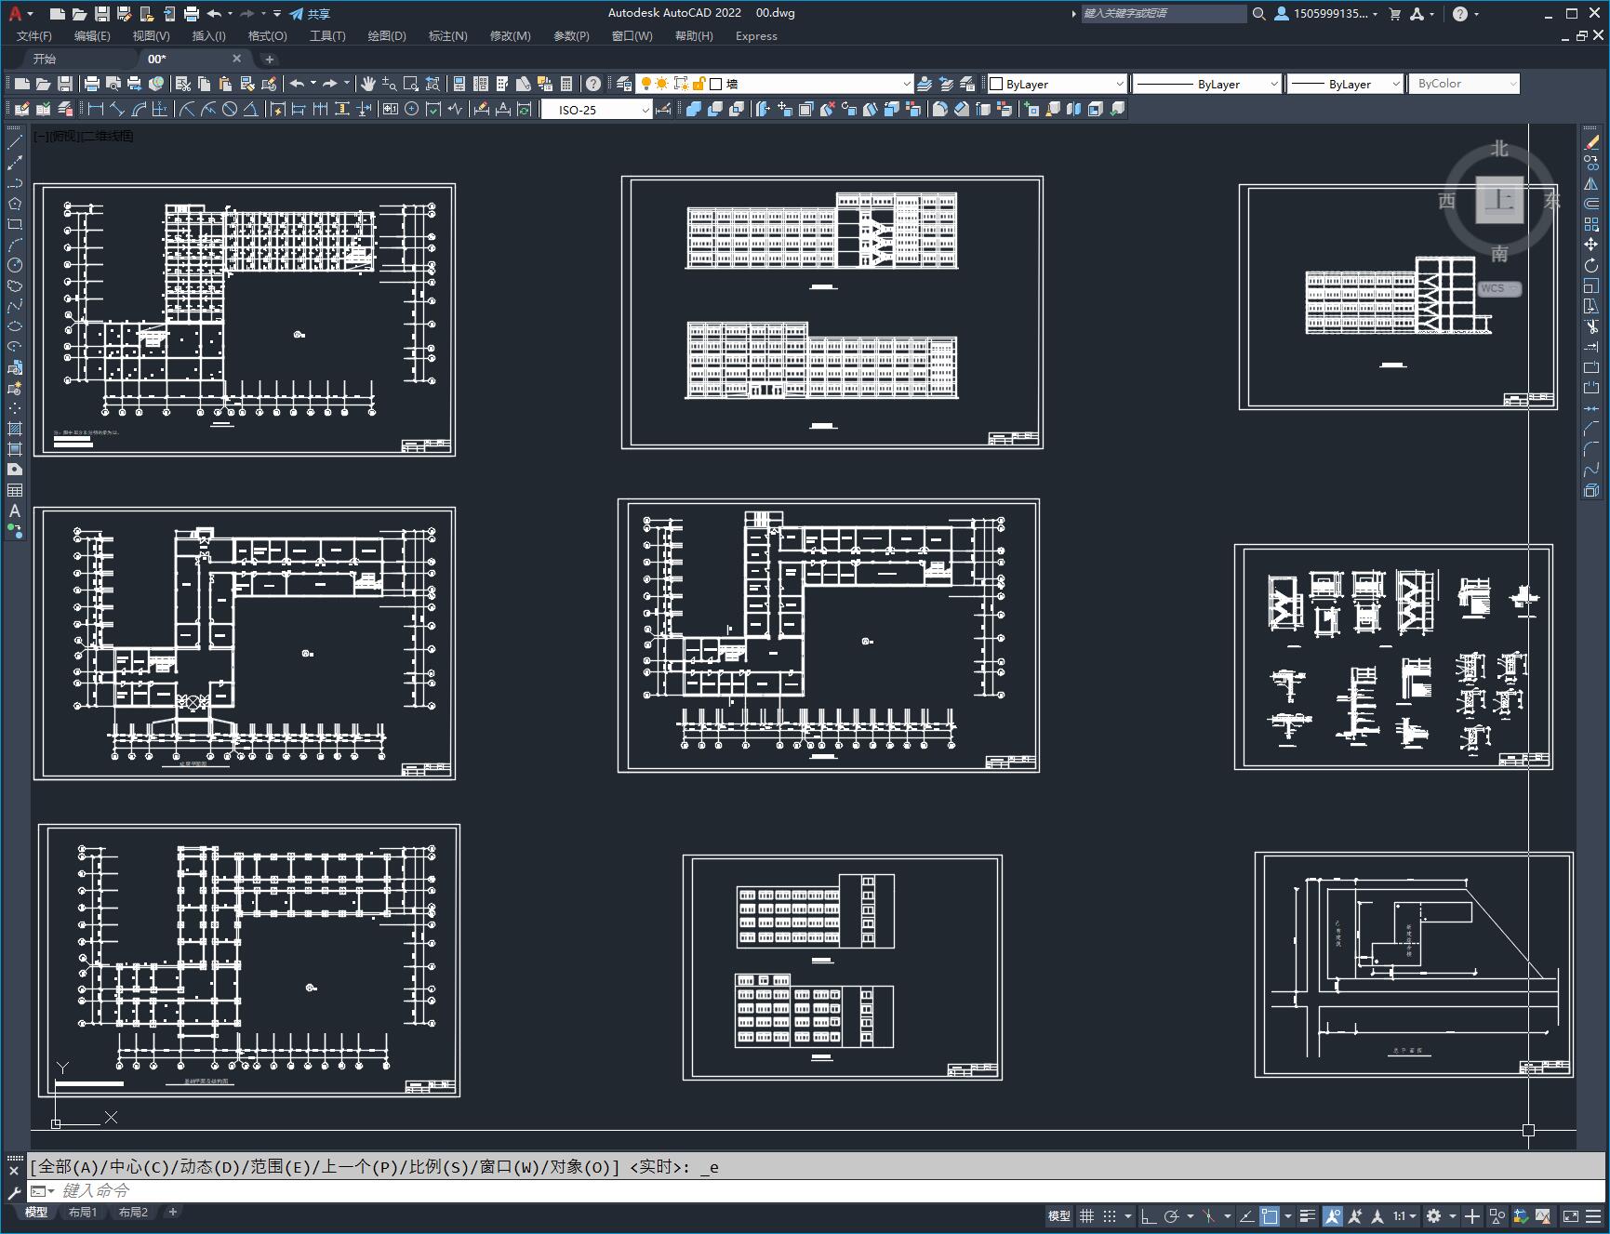Screen dimensions: 1610x1234
Task: Expand the quick access toolbar customize arrow
Action: pos(277,13)
